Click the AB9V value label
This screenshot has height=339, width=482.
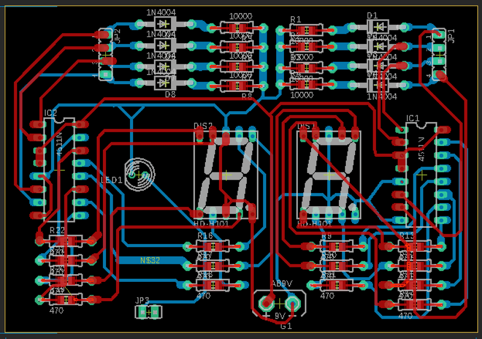(282, 284)
